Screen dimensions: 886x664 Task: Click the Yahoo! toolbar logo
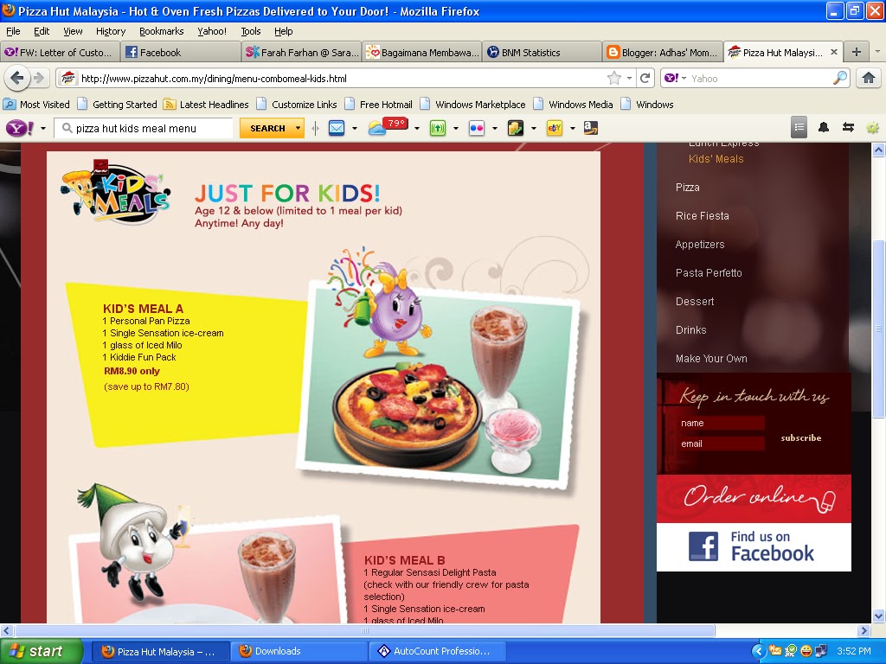(x=20, y=128)
